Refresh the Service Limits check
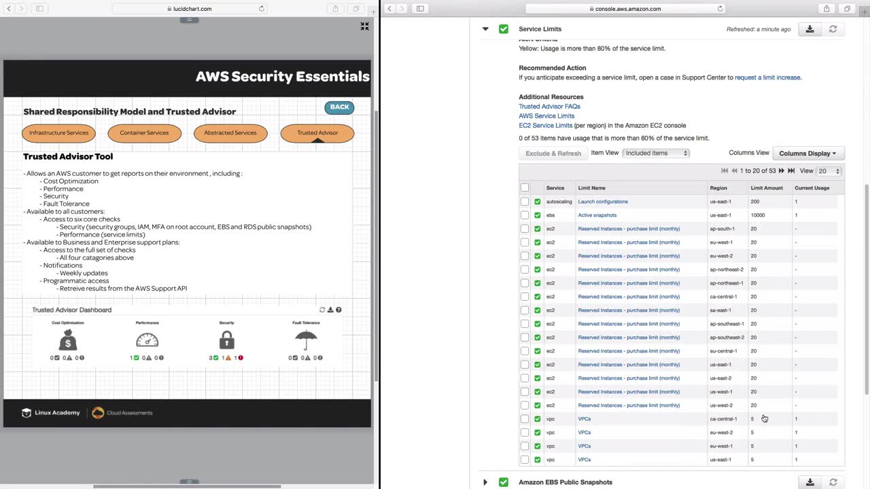This screenshot has height=489, width=870. pyautogui.click(x=833, y=29)
